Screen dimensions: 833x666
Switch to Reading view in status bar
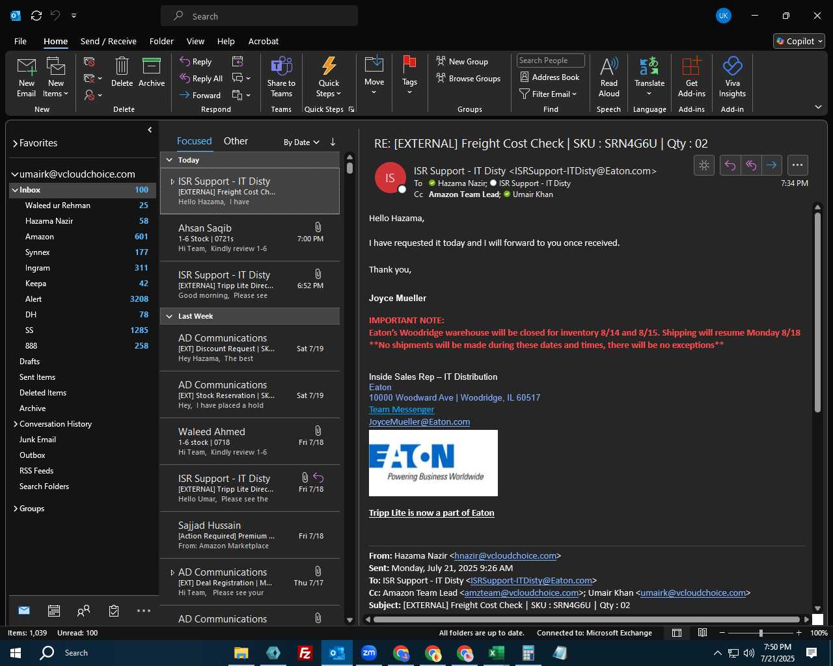(x=703, y=633)
